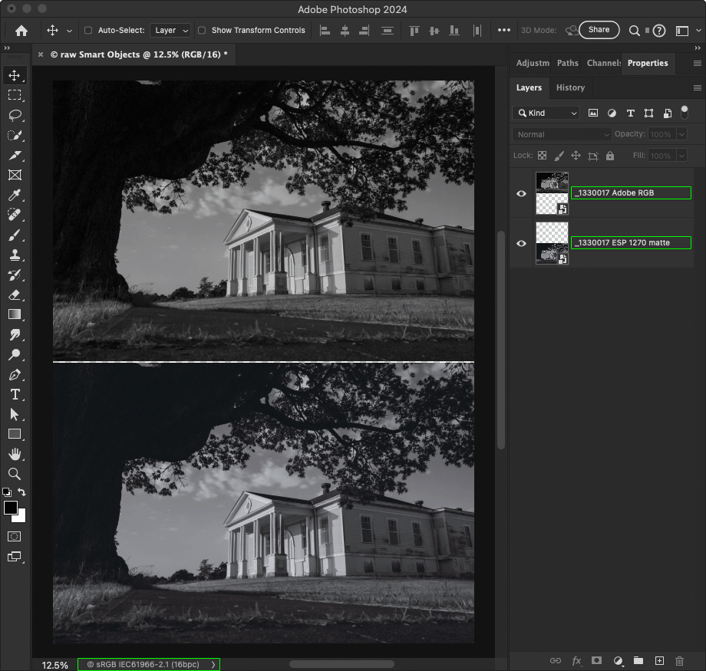The image size is (706, 671).
Task: Toggle the layer filtering on/off switch
Action: click(x=685, y=113)
